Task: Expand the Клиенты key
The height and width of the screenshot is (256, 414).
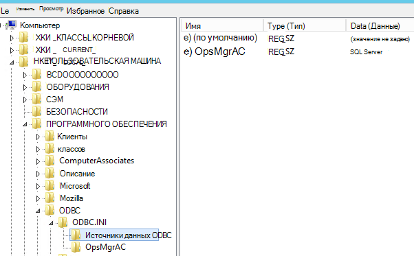Action: click(38, 137)
